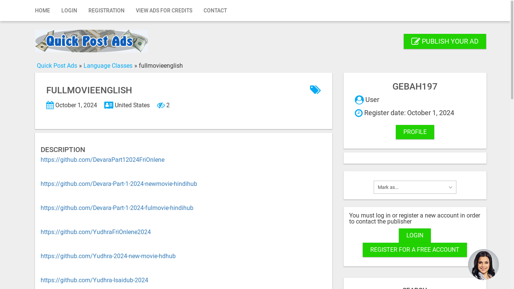
Task: Open REGISTRATION in the top navigation
Action: pyautogui.click(x=106, y=11)
